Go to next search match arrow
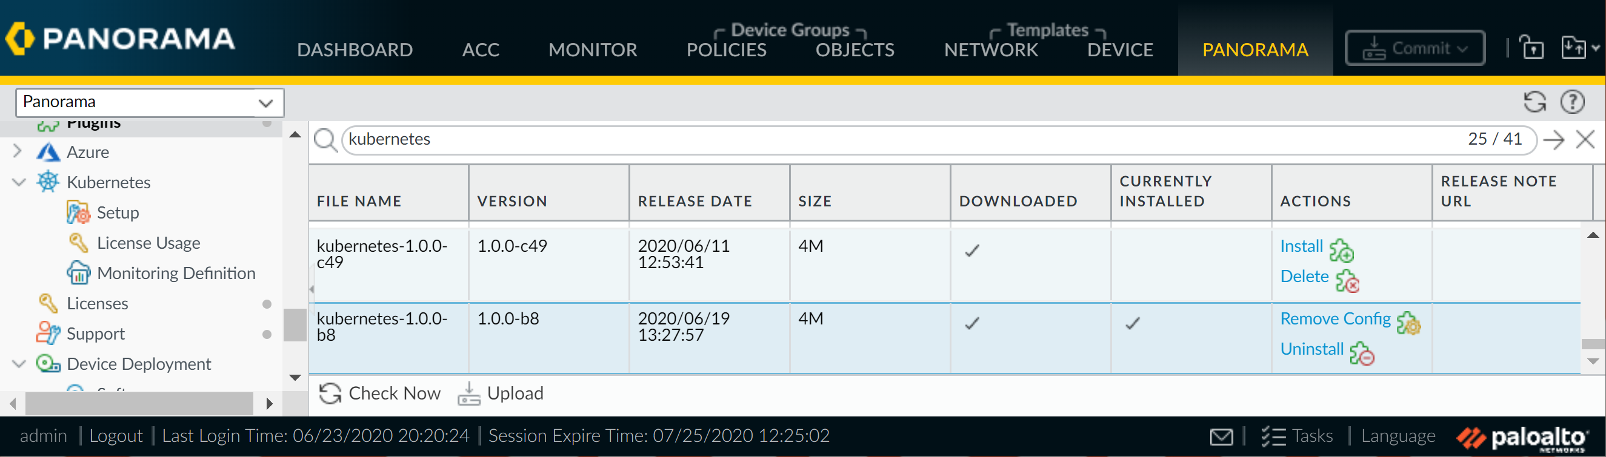1606x457 pixels. (1553, 139)
